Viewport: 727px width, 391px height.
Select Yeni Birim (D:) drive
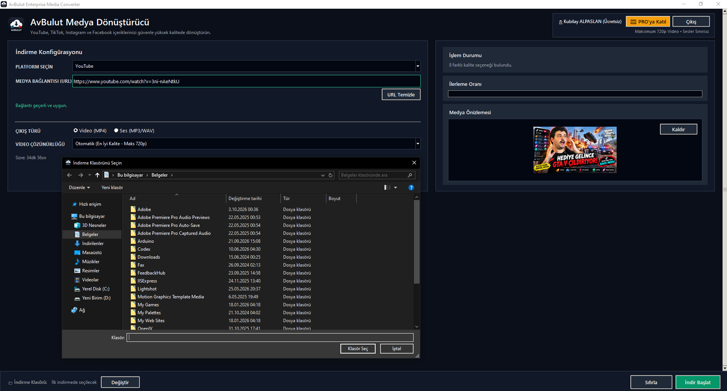tap(96, 298)
